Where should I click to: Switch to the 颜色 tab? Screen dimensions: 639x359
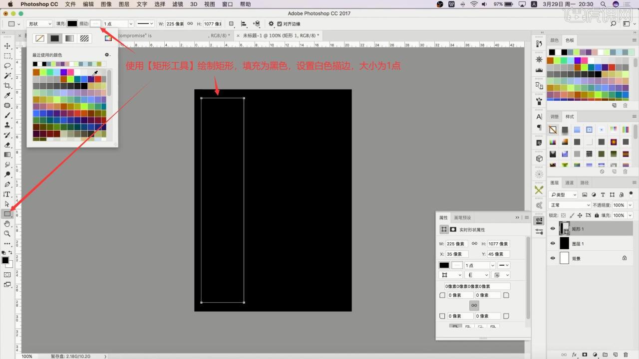555,40
